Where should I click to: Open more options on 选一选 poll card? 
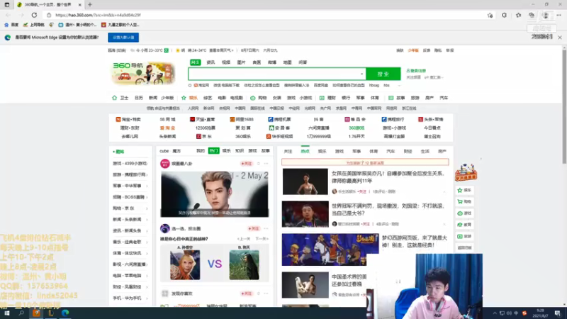point(266,228)
